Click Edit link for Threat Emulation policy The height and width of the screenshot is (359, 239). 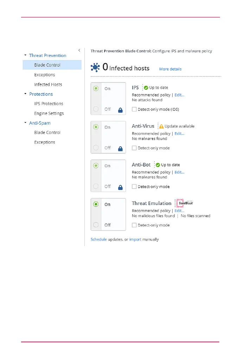click(x=180, y=211)
